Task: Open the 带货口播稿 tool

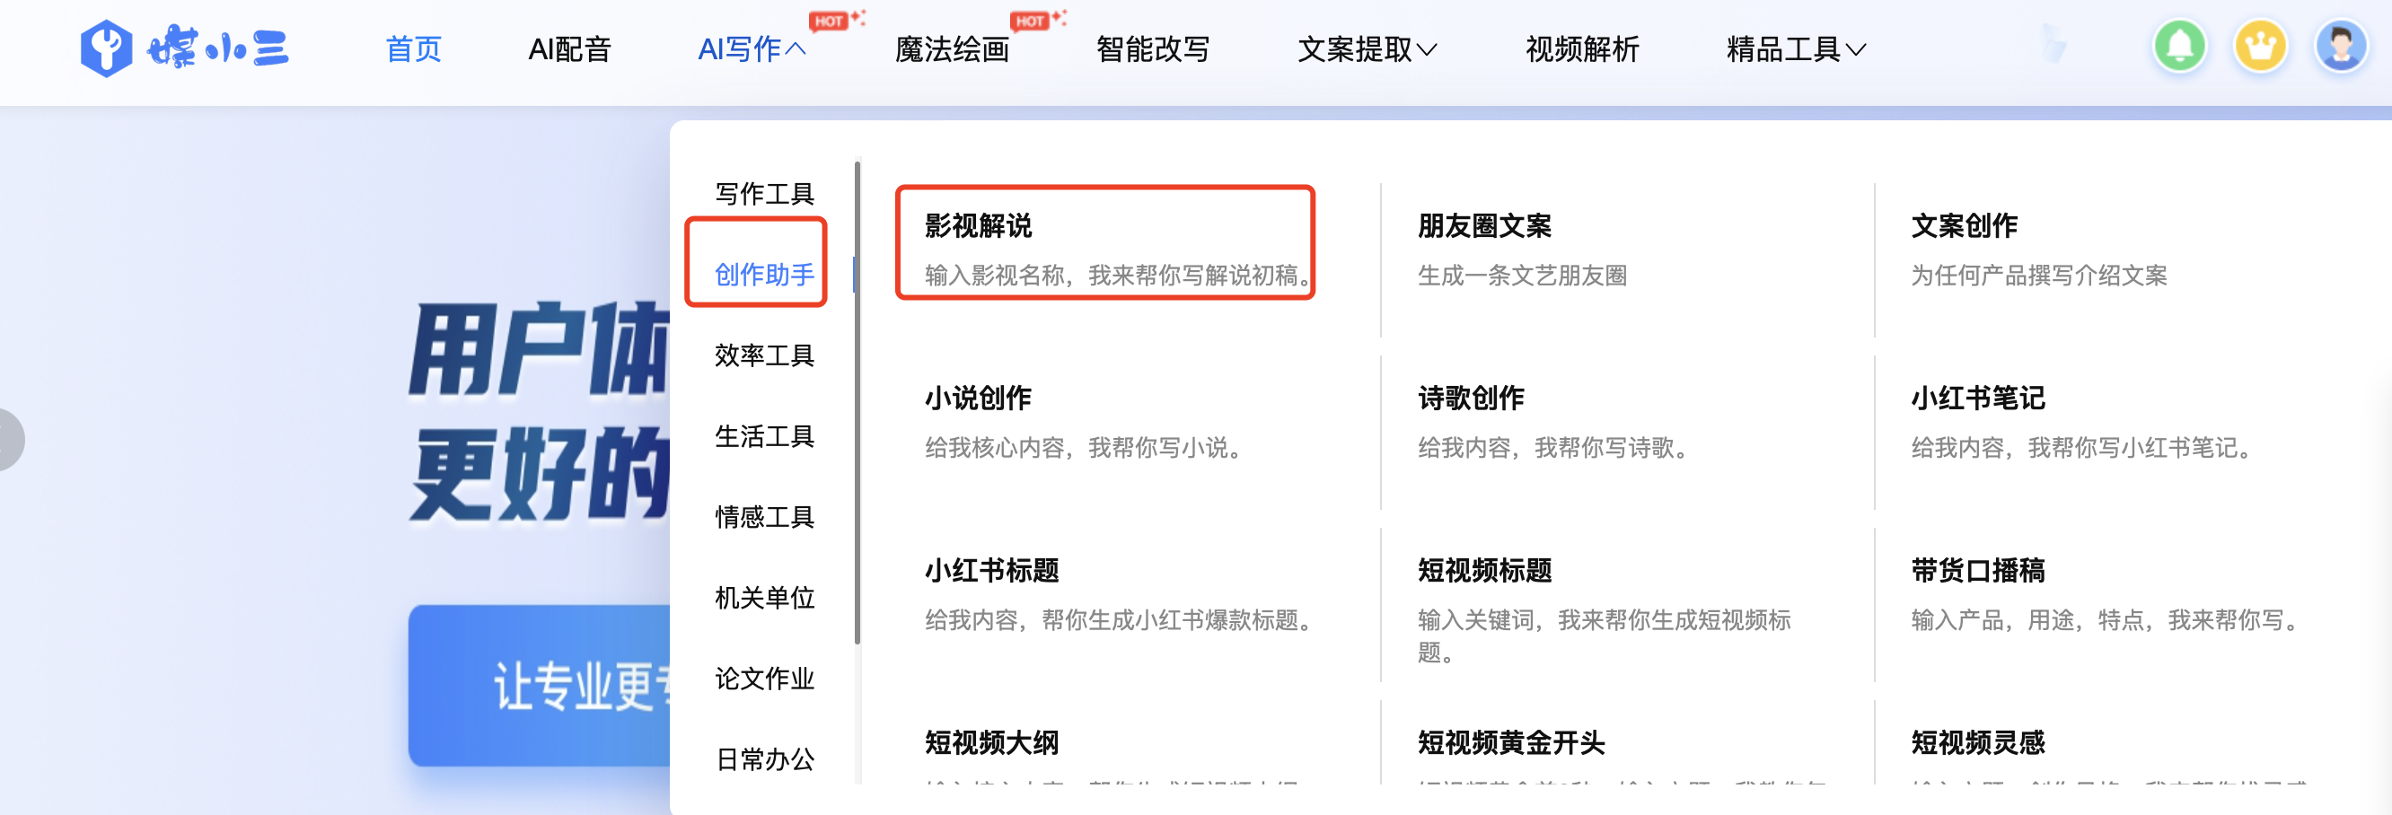Action: (1978, 570)
